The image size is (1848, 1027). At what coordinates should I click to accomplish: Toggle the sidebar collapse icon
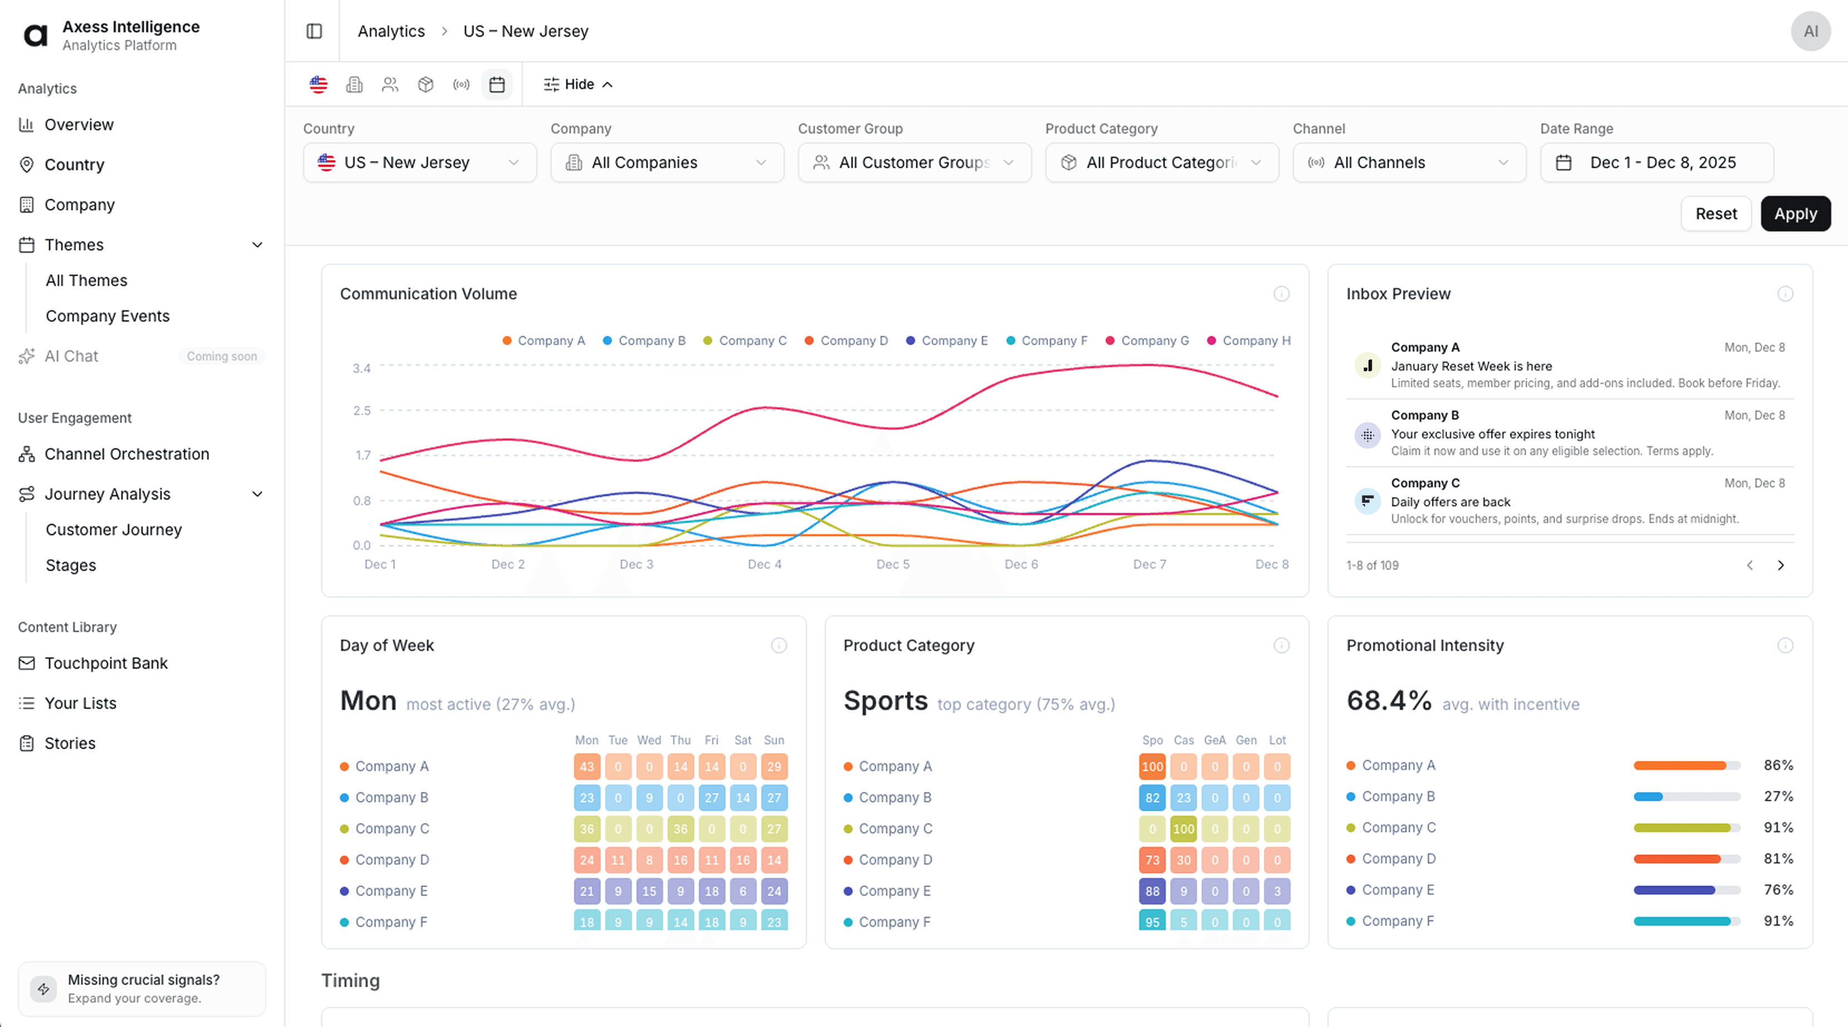(x=314, y=31)
